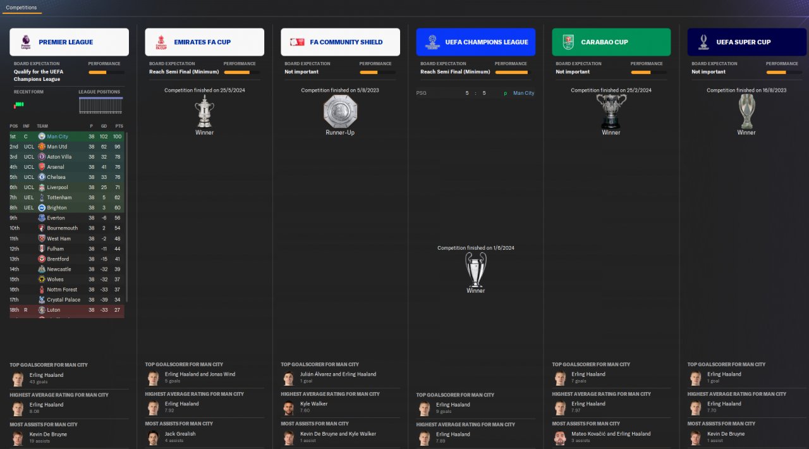
Task: Open the Emirates FA Cup header
Action: tap(204, 42)
